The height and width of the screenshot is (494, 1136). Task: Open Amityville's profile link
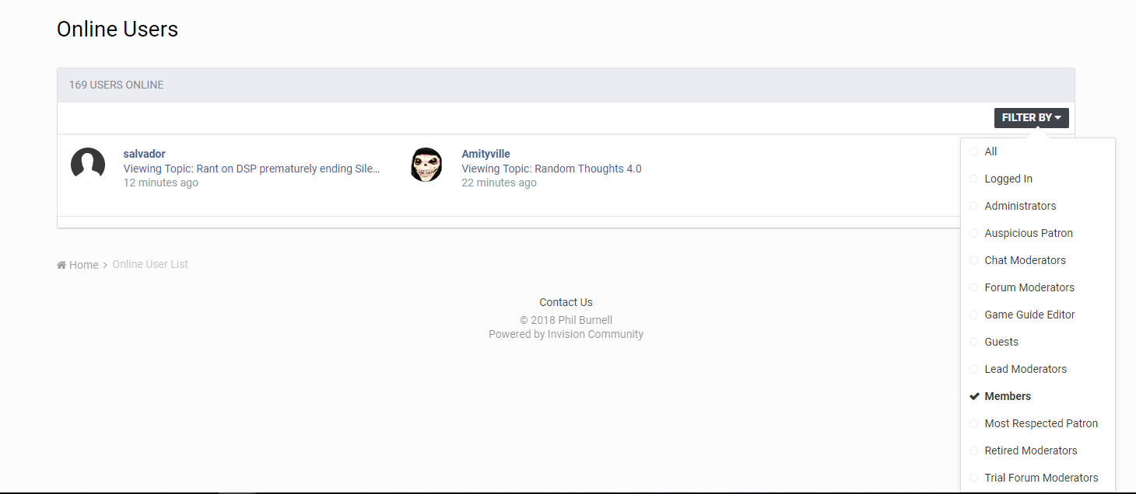486,154
